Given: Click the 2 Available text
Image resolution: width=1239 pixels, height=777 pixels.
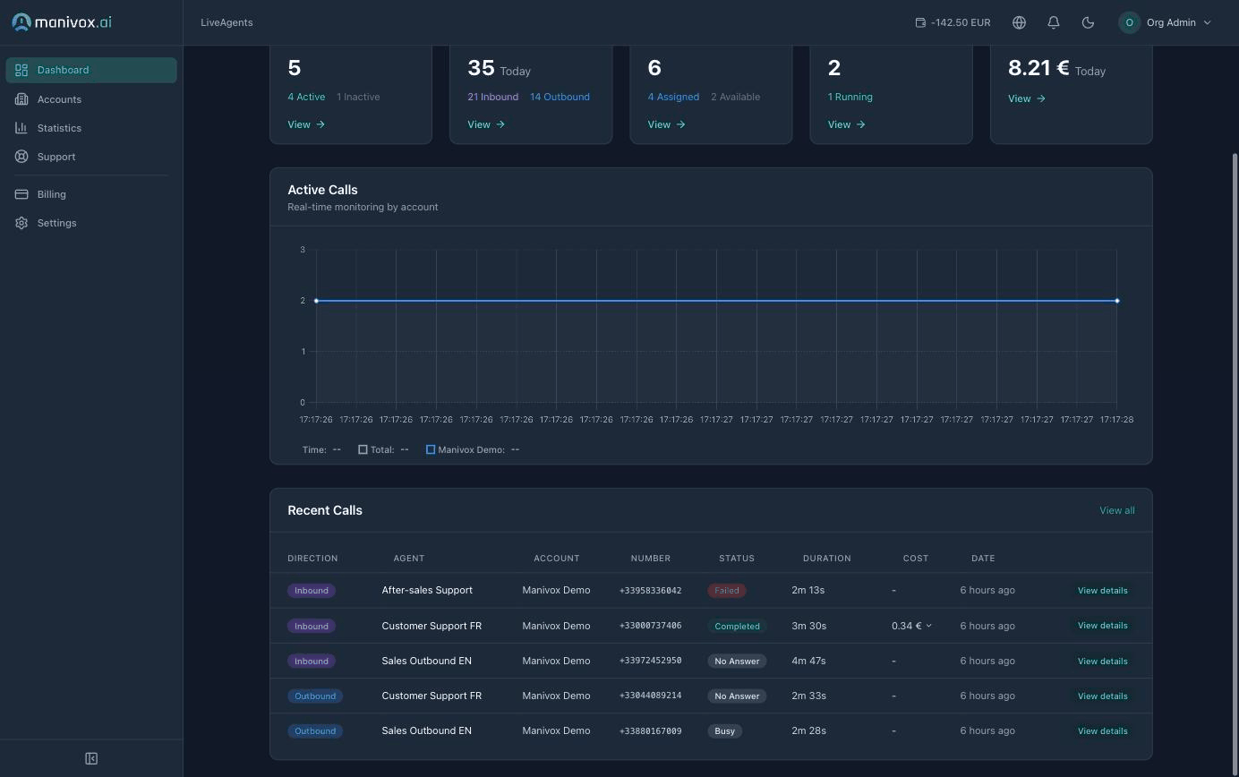Looking at the screenshot, I should 735,97.
